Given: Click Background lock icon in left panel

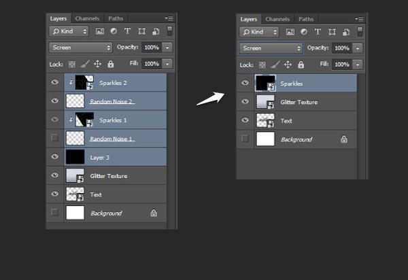Looking at the screenshot, I should [x=154, y=213].
